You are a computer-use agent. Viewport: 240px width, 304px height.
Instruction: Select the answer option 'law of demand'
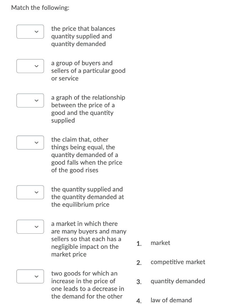coord(171,300)
